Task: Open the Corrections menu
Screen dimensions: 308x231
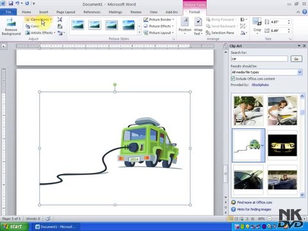Action: coord(38,19)
